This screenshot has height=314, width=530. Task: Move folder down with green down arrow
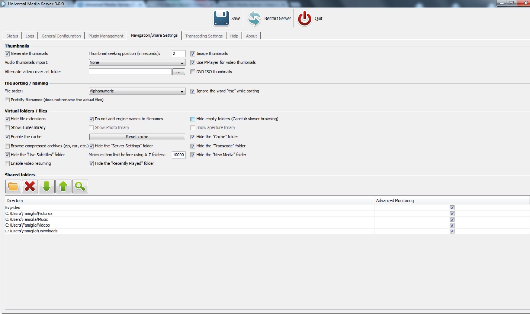click(46, 186)
